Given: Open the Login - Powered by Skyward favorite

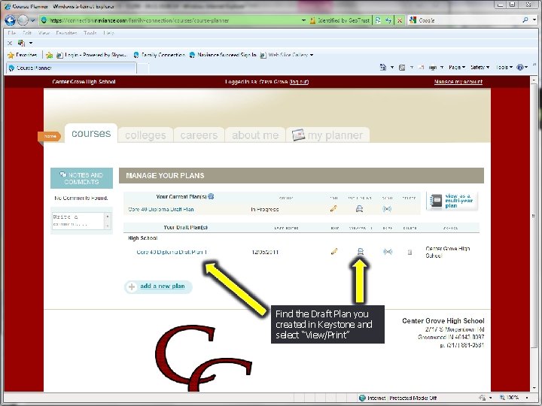Looking at the screenshot, I should [x=92, y=55].
